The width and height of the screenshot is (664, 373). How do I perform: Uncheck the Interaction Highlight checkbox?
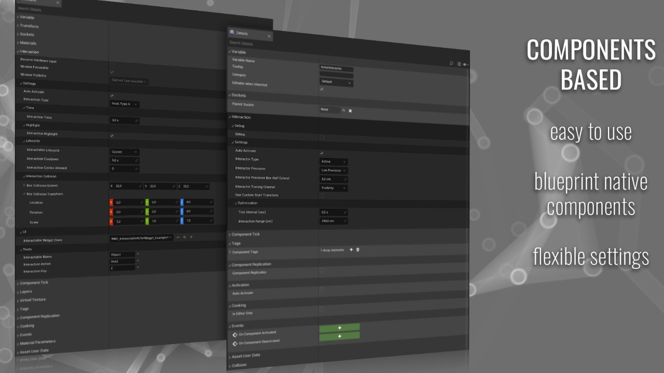[x=112, y=136]
